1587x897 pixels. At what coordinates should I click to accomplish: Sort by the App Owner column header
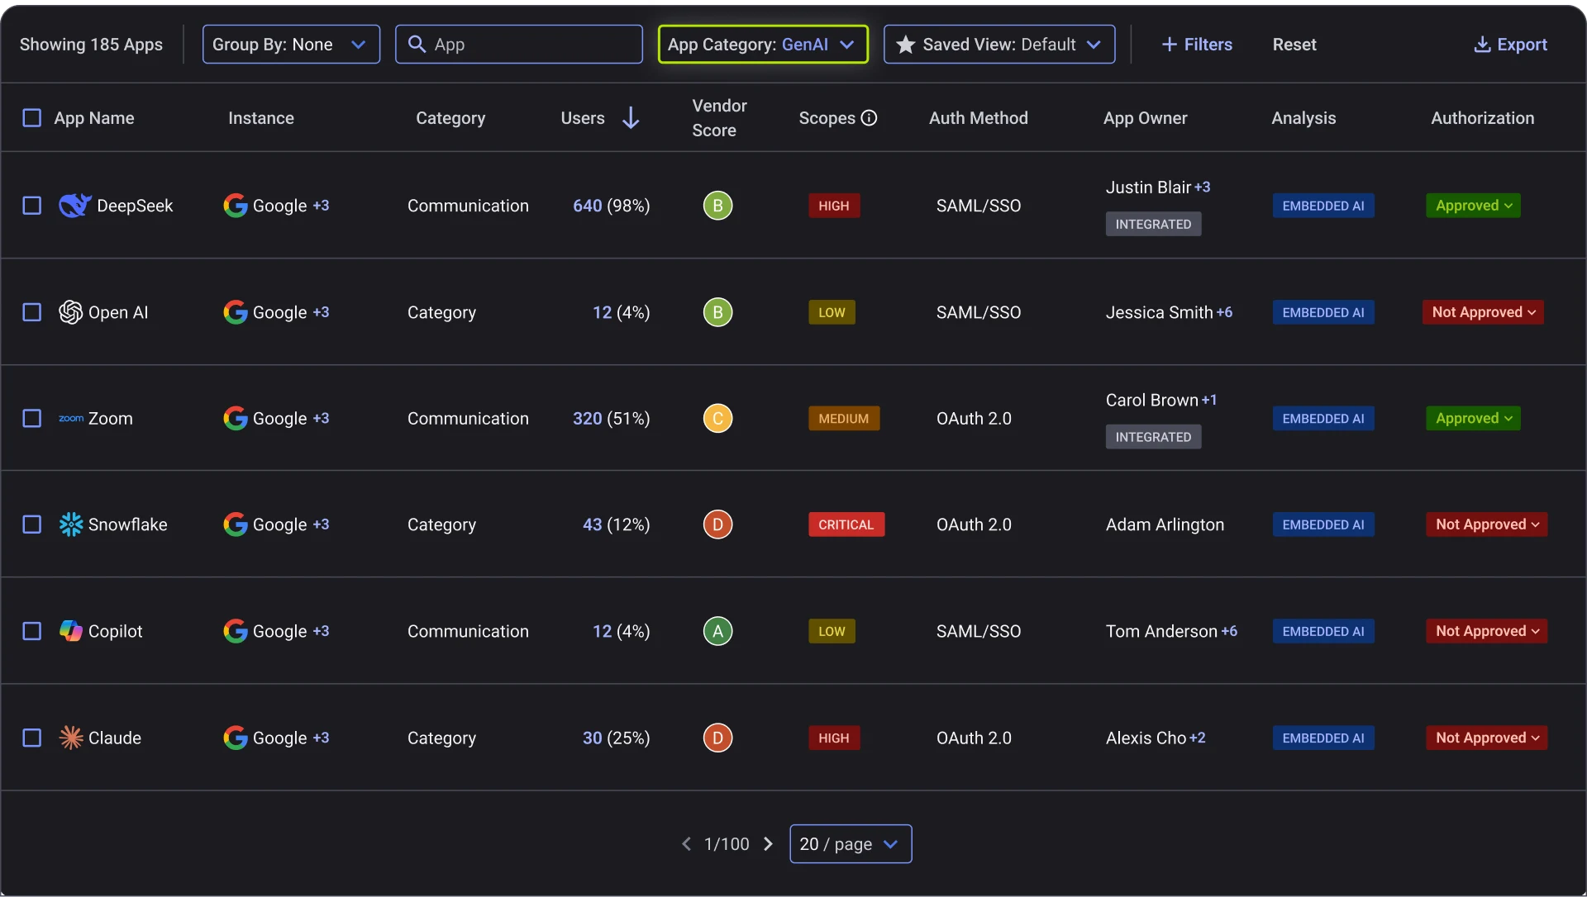[x=1145, y=118]
